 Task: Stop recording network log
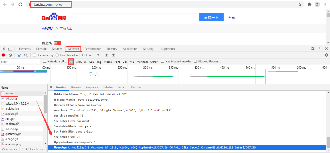click(x=4, y=55)
